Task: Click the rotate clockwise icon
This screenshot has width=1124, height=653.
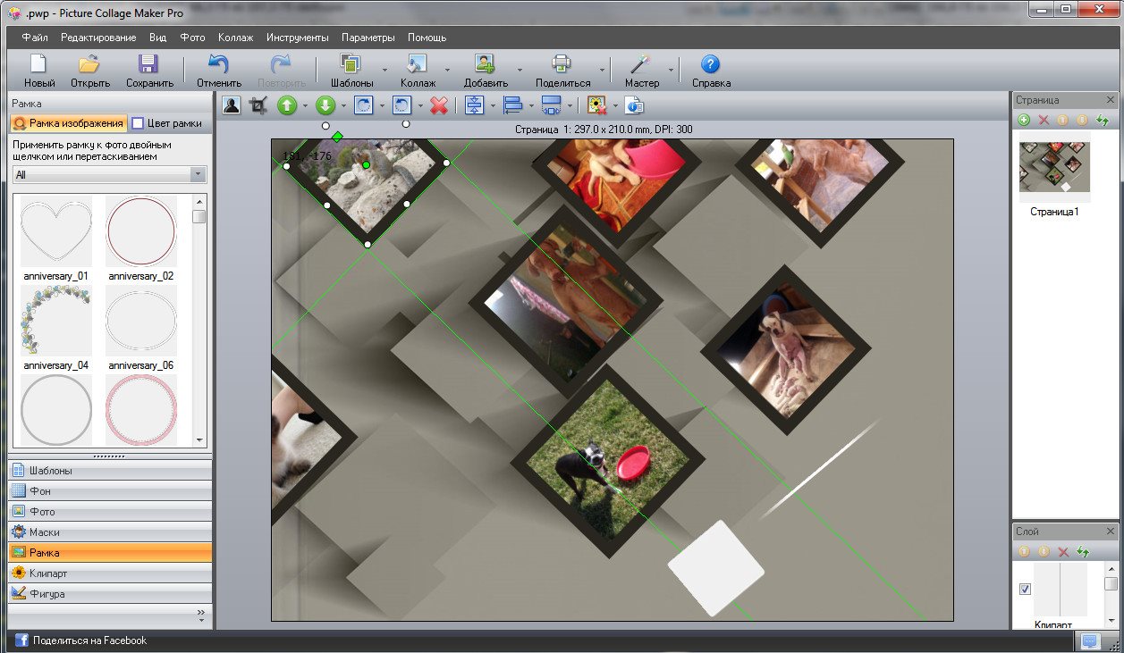Action: pos(363,105)
